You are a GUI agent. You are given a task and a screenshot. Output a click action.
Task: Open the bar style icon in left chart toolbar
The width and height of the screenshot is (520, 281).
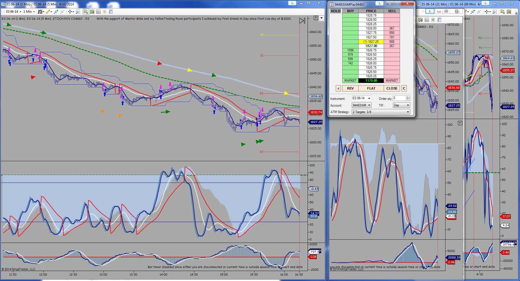(41, 12)
